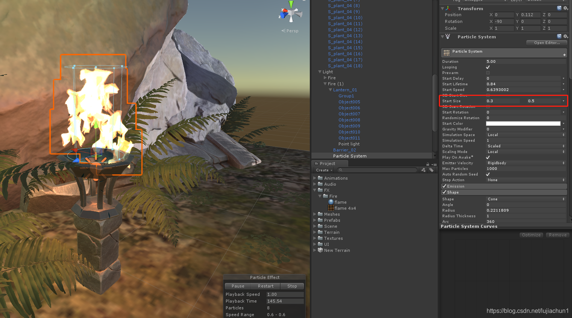Click the Remove curves button
This screenshot has width=572, height=318.
(558, 235)
